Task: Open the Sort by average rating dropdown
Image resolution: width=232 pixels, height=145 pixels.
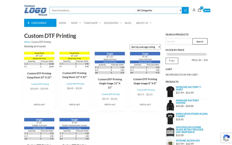Action: [145, 47]
